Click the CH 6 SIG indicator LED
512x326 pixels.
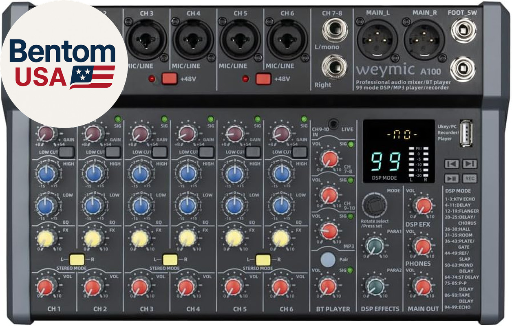[x=304, y=119]
